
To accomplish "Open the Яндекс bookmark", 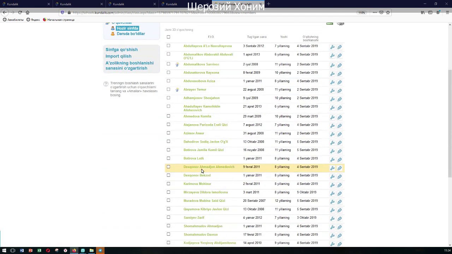I will coord(33,20).
